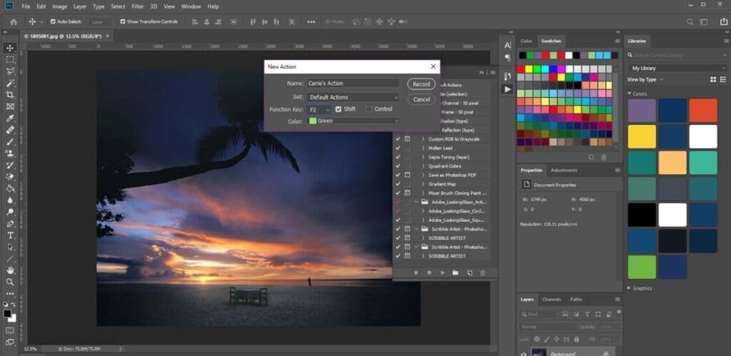Screen dimensions: 731x356
Task: Select the Healing Brush tool
Action: [10, 130]
